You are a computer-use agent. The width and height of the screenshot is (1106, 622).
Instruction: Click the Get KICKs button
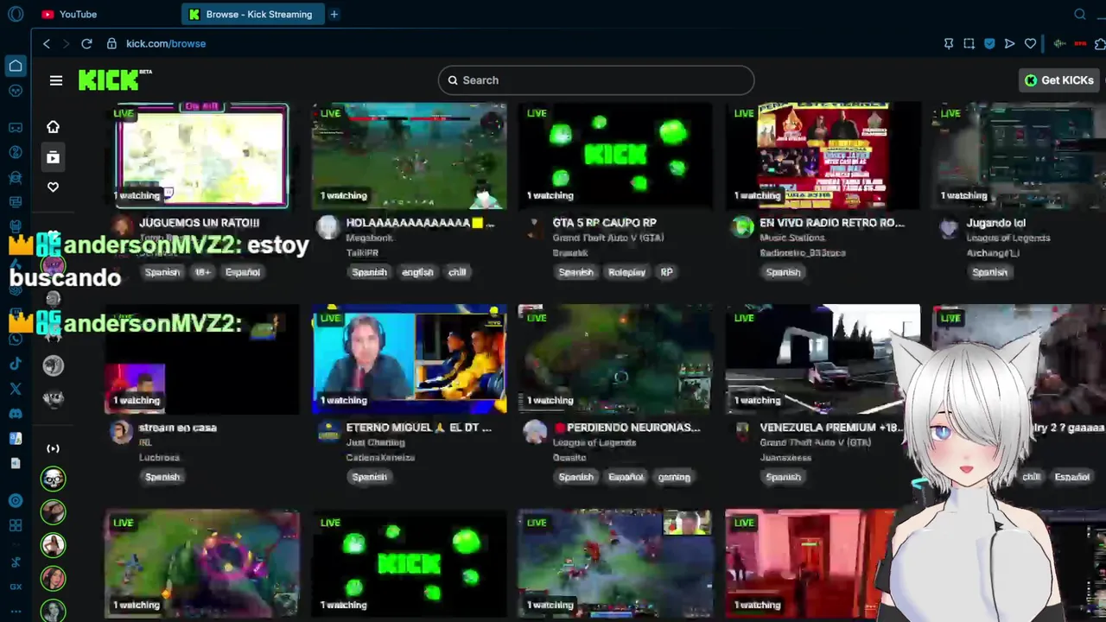pos(1059,80)
